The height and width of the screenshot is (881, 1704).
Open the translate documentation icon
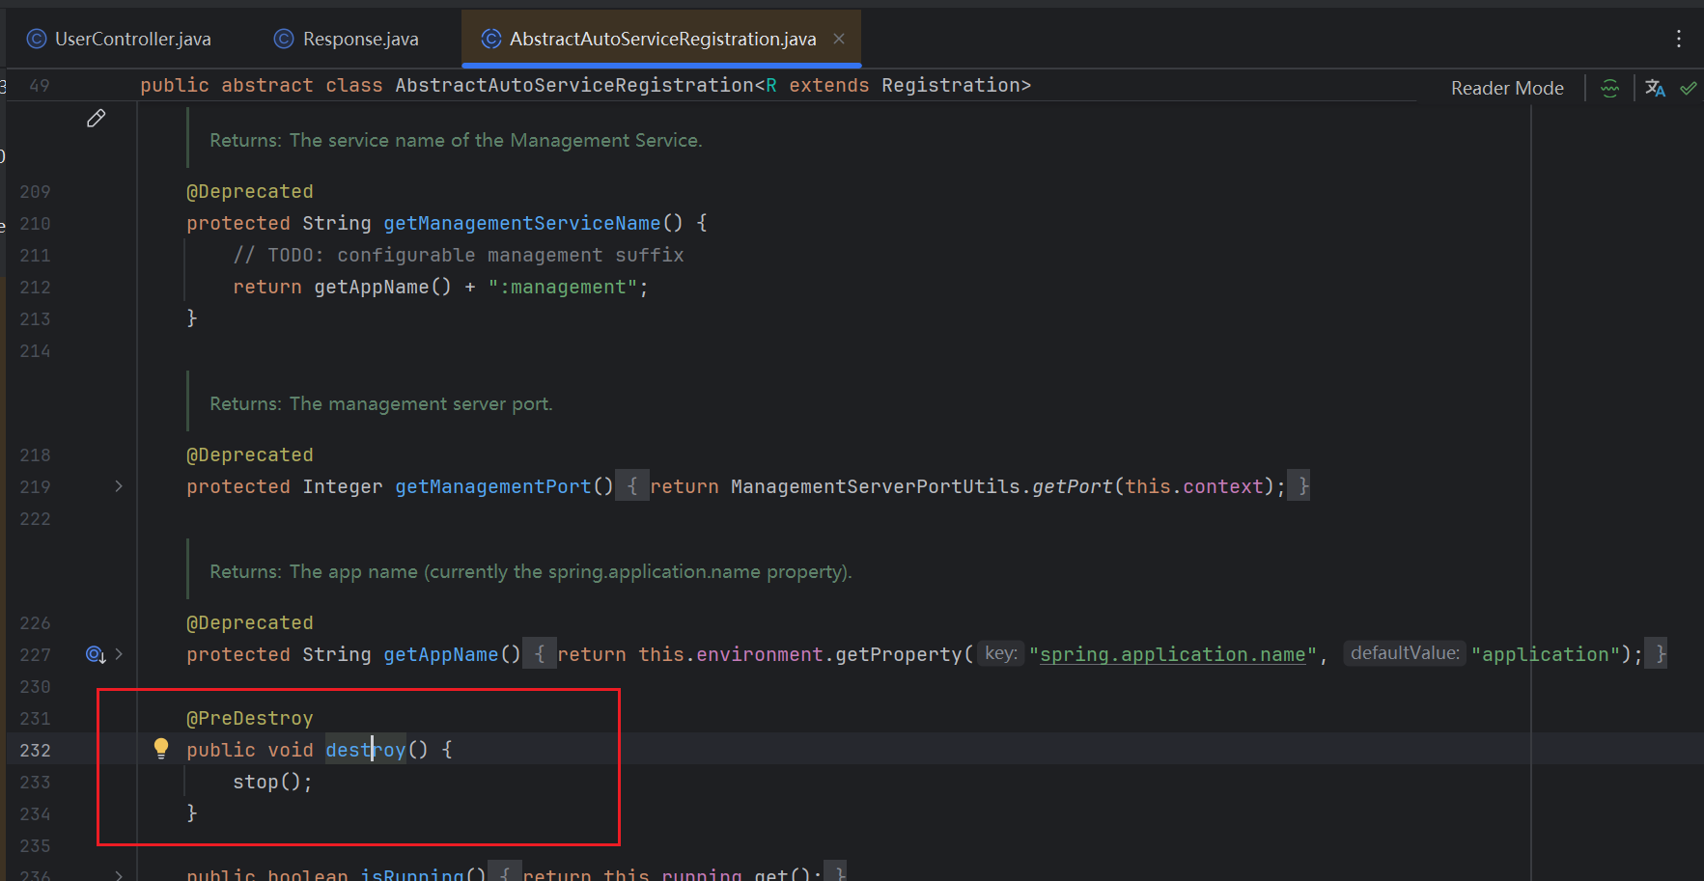coord(1655,88)
